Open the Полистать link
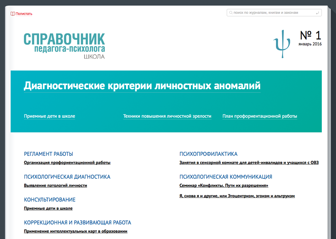 (x=24, y=14)
